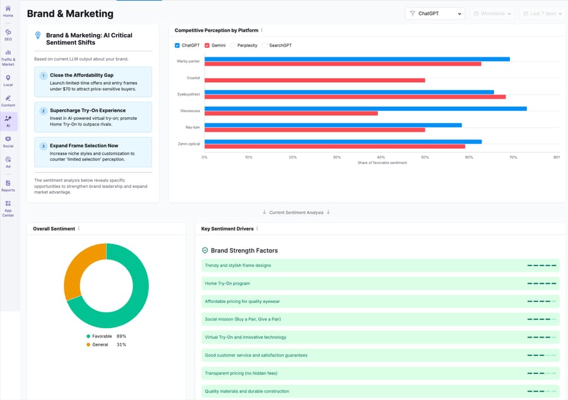Click the Favorable 69% legend entry

tap(106, 336)
